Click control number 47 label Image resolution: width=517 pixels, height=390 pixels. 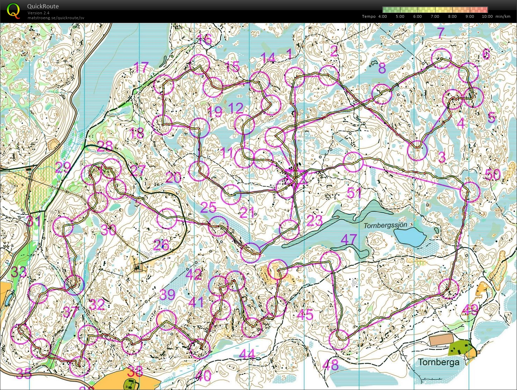[349, 240]
